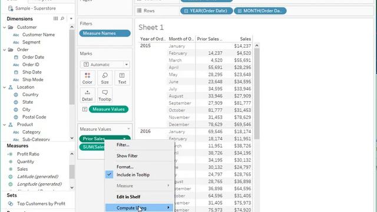Select the Customer Name dimension

tap(38, 35)
